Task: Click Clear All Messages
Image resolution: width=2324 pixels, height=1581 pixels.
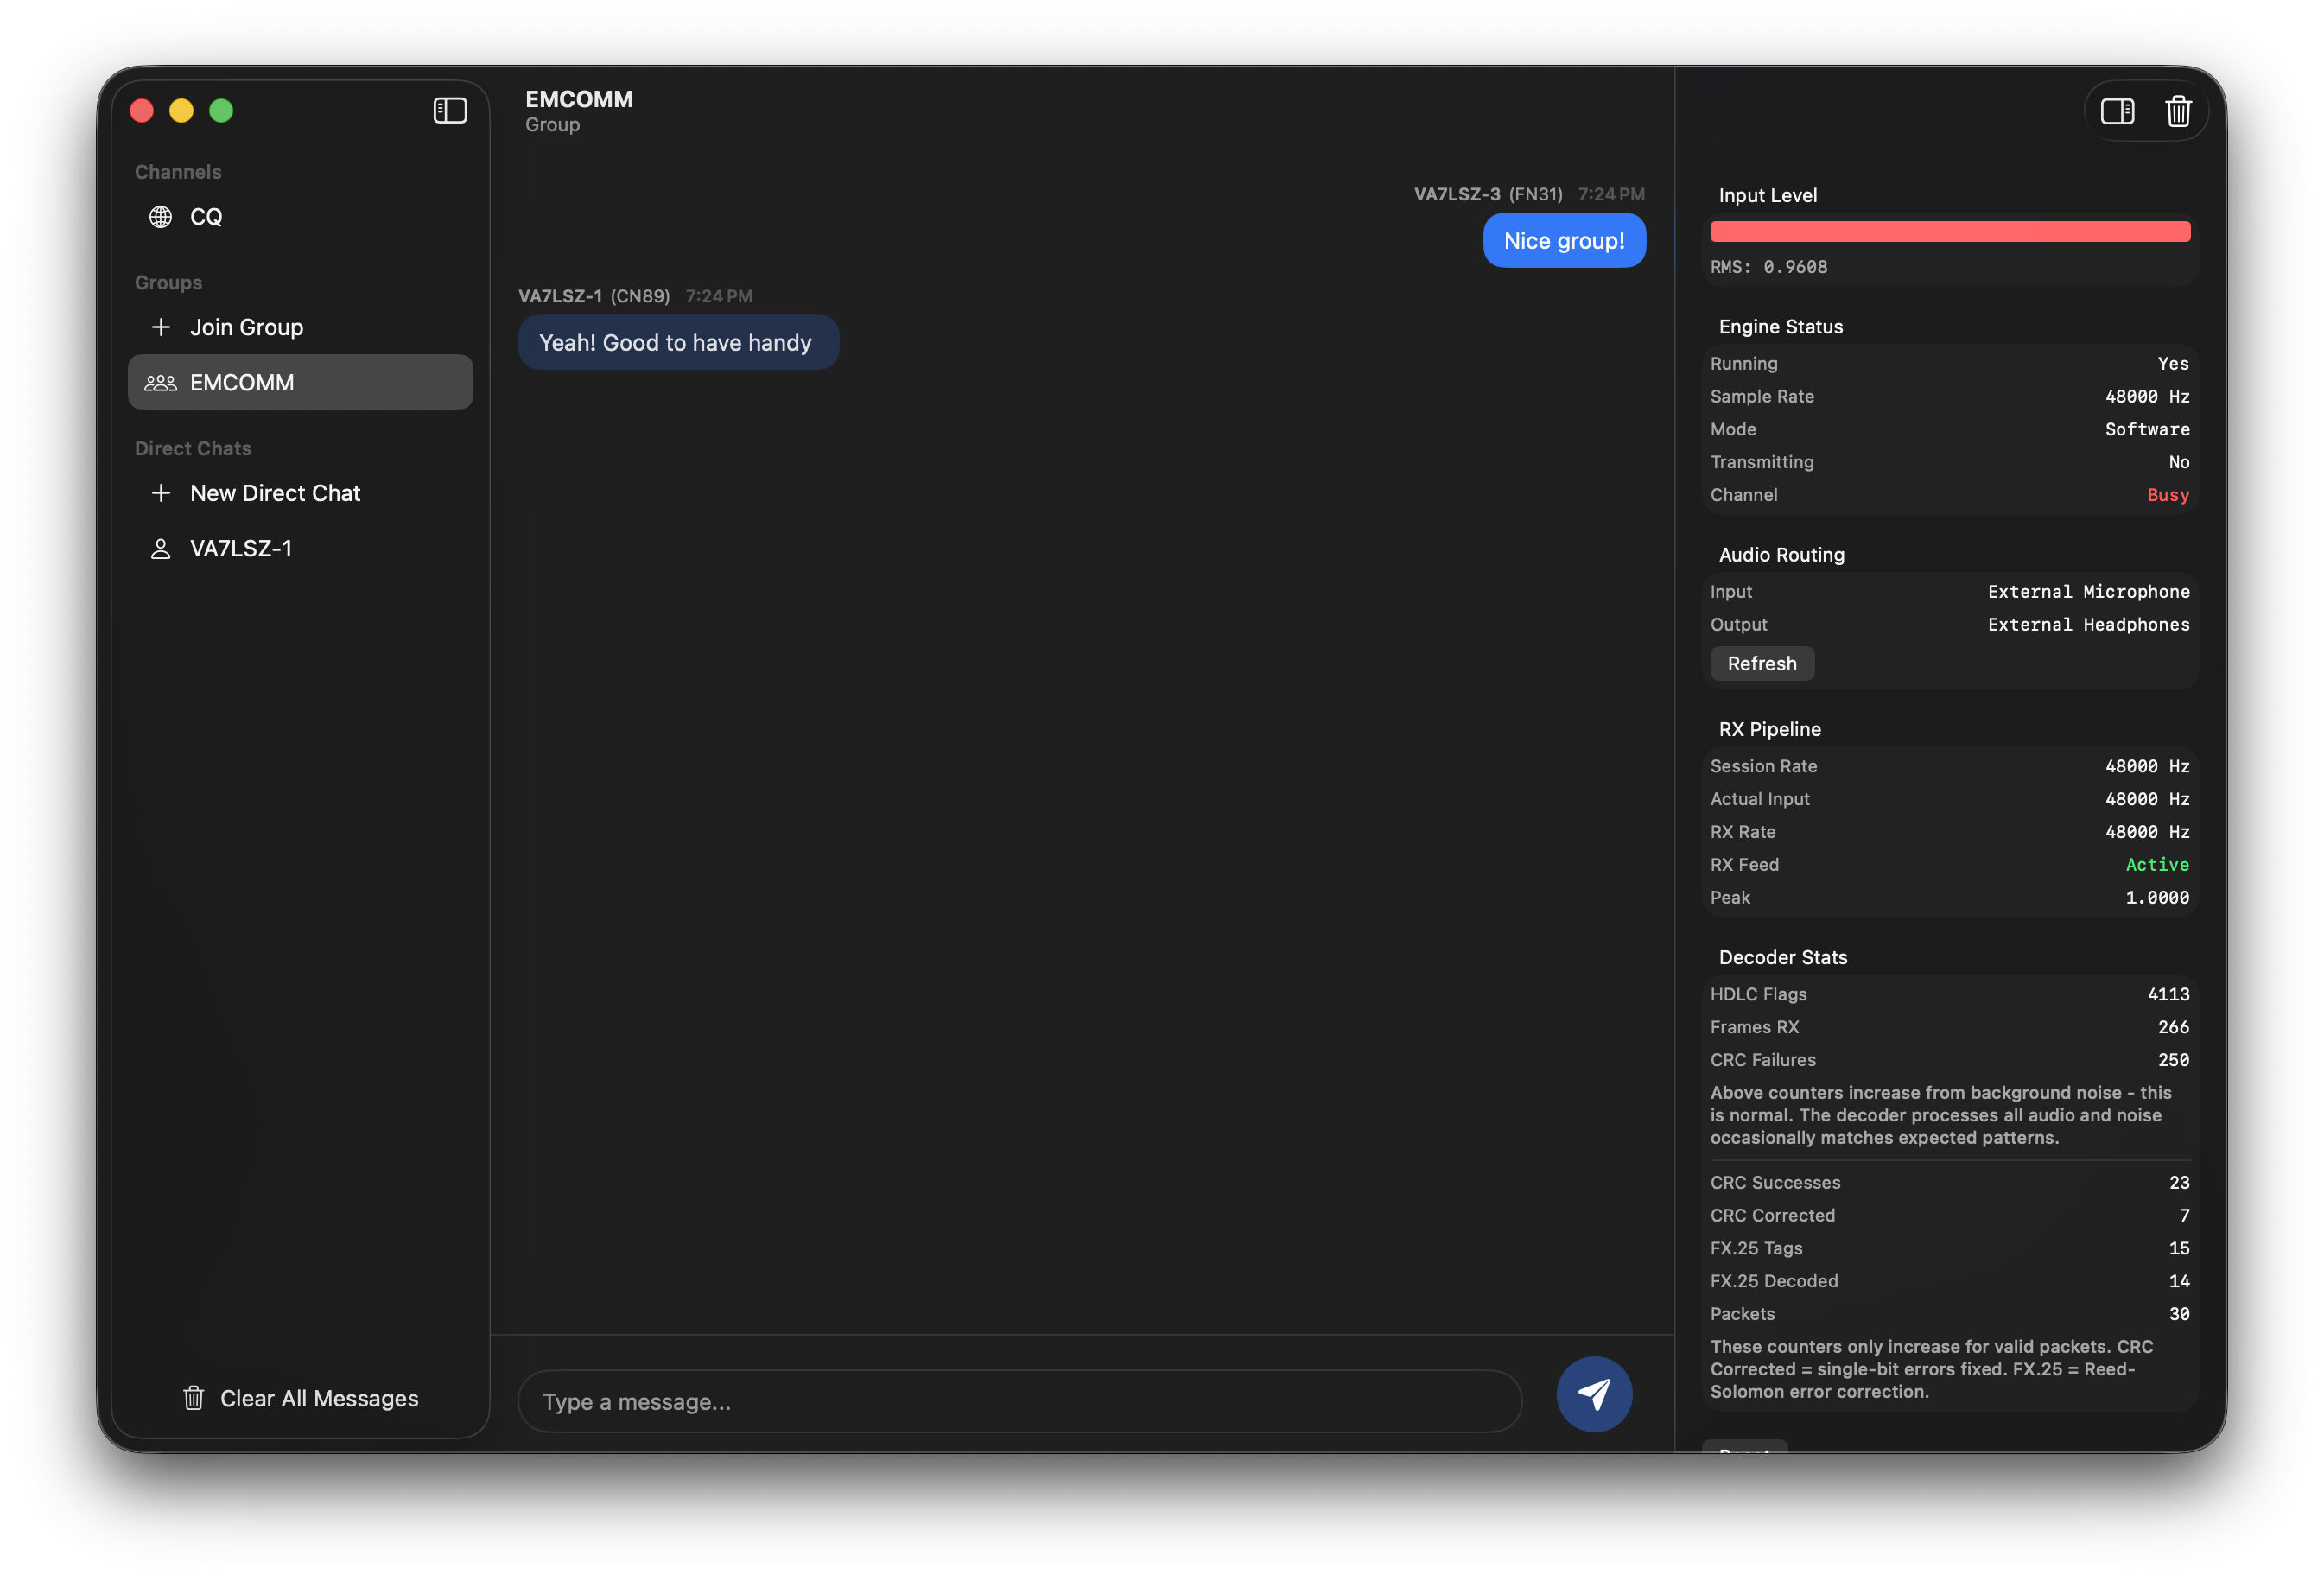Action: (x=320, y=1398)
